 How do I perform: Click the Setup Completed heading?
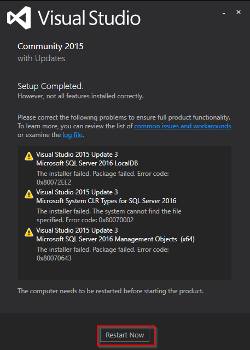coord(50,86)
